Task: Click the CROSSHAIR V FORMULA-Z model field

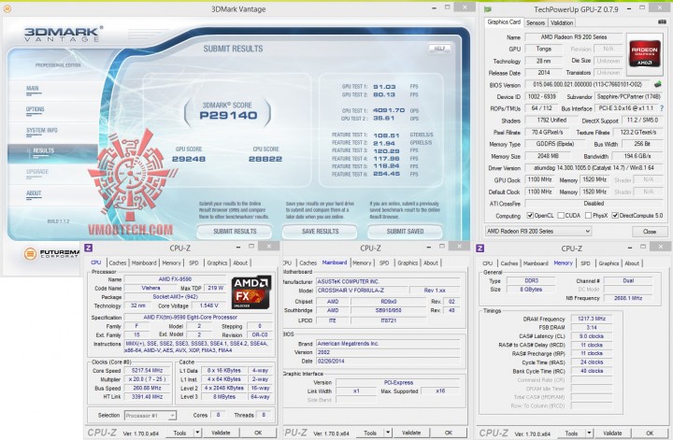Action: click(x=362, y=291)
